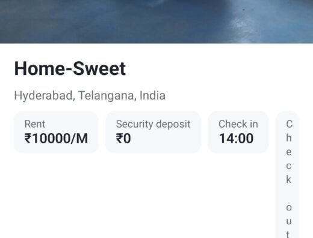Select the Home-Sweet listing title
This screenshot has height=238, width=313.
(x=70, y=69)
